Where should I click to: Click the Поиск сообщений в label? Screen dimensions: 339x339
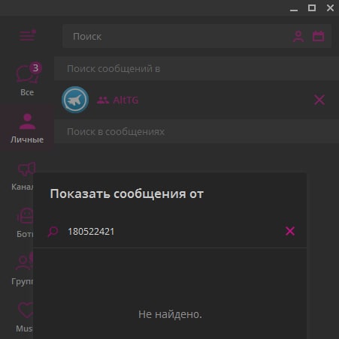click(x=114, y=69)
